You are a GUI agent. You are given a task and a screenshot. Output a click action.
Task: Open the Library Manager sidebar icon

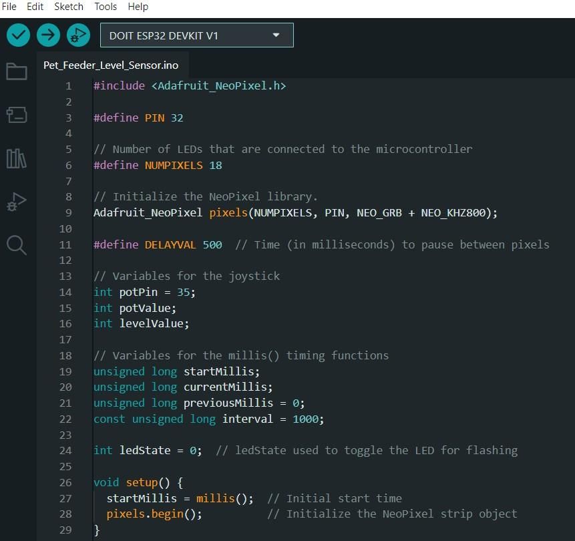pos(17,158)
